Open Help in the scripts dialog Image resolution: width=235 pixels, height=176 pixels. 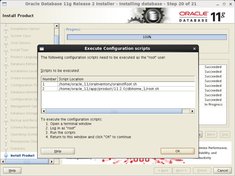(x=58, y=151)
